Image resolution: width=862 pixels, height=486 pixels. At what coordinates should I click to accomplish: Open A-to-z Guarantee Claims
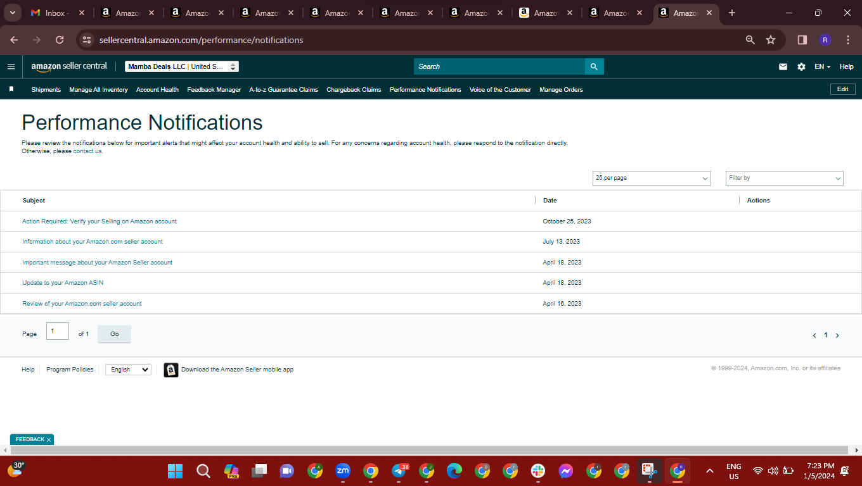coord(284,90)
